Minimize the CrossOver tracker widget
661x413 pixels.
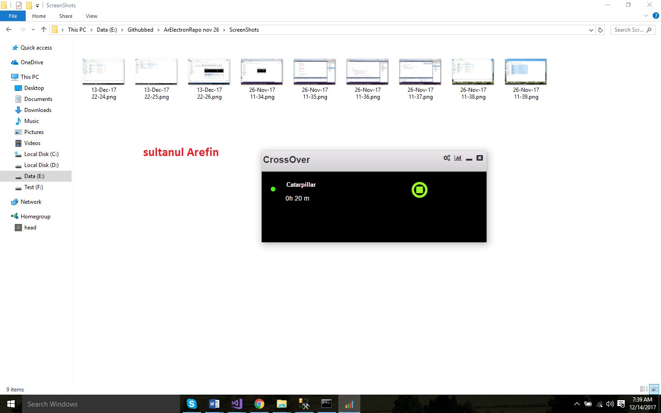[x=469, y=159]
